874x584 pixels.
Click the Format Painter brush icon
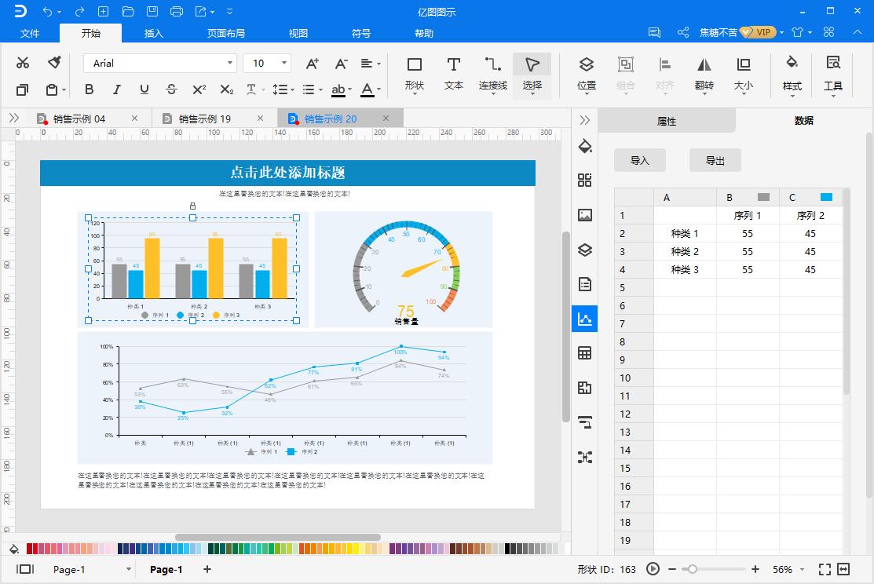[x=54, y=63]
